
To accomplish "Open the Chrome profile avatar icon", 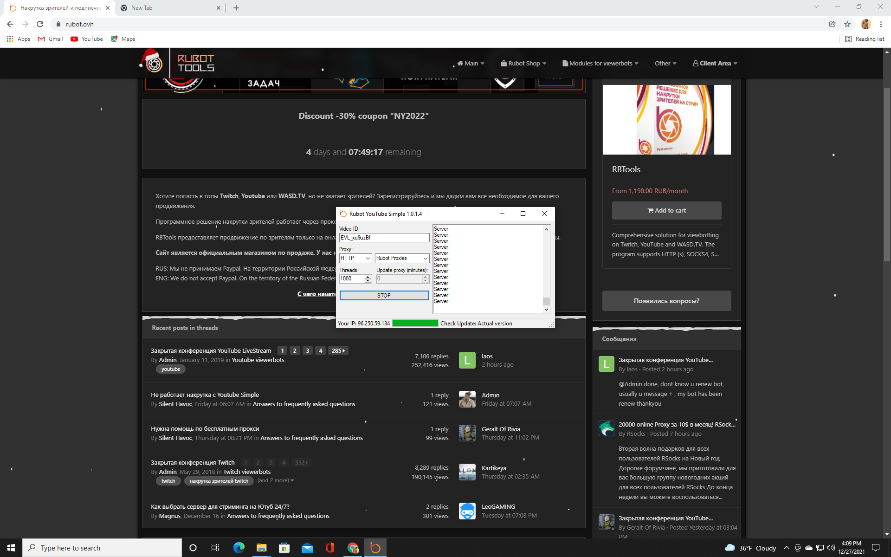I will [x=865, y=24].
